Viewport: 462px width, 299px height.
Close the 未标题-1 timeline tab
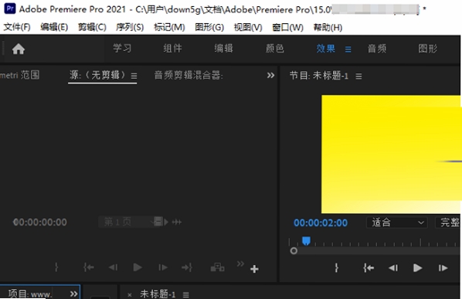pos(130,294)
